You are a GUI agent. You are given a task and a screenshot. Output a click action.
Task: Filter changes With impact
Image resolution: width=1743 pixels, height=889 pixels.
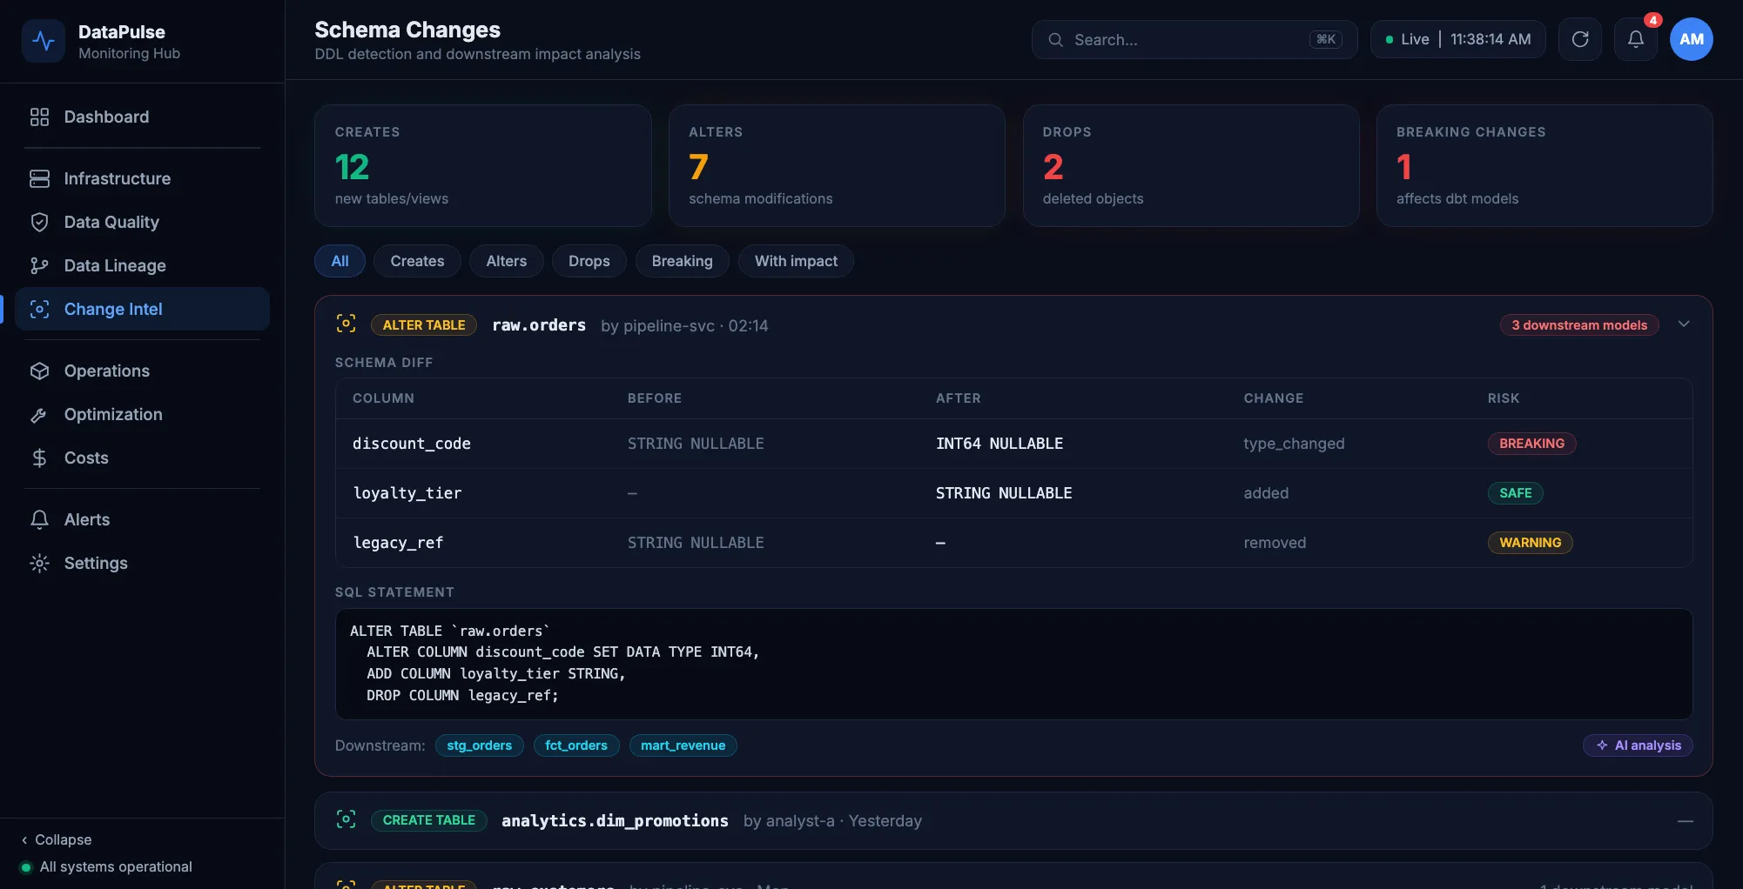point(796,261)
